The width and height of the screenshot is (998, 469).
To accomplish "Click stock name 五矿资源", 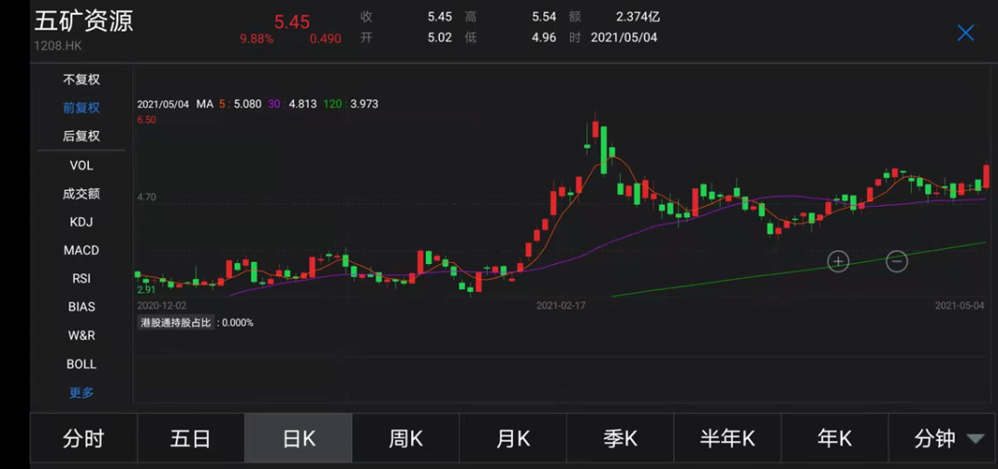I will tap(83, 21).
